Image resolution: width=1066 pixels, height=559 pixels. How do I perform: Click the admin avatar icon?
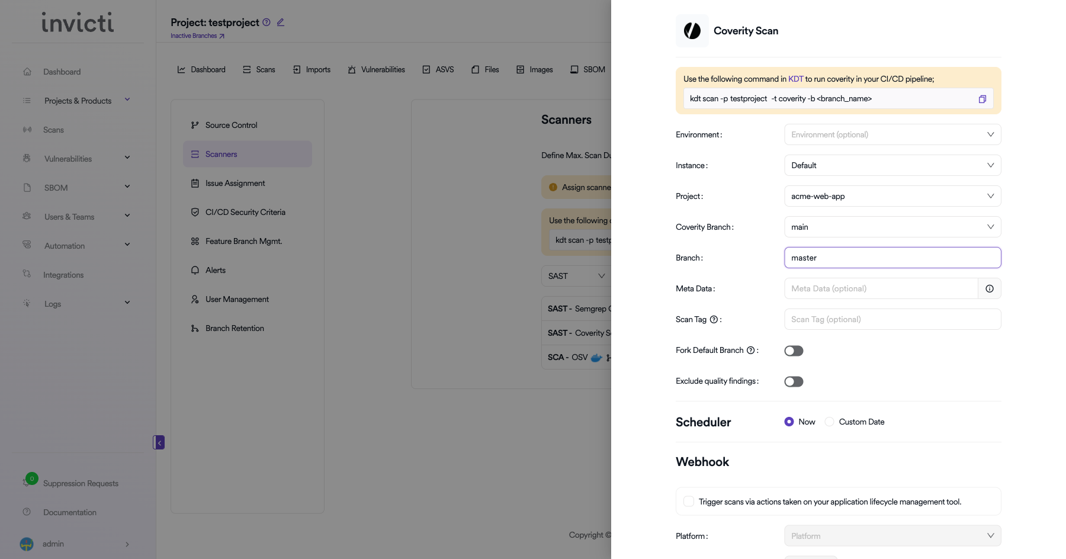point(27,544)
